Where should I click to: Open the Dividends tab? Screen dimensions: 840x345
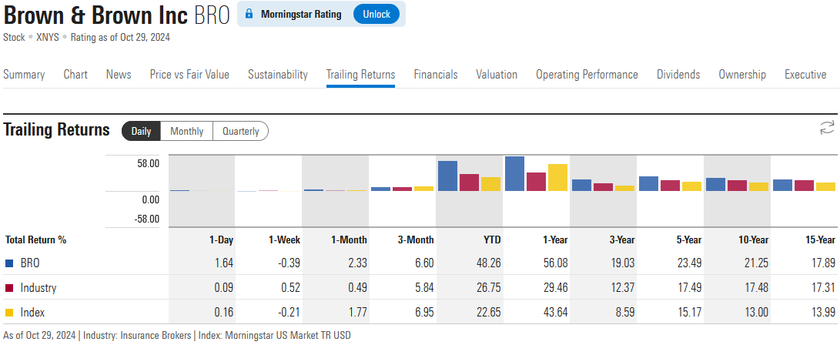pyautogui.click(x=678, y=75)
